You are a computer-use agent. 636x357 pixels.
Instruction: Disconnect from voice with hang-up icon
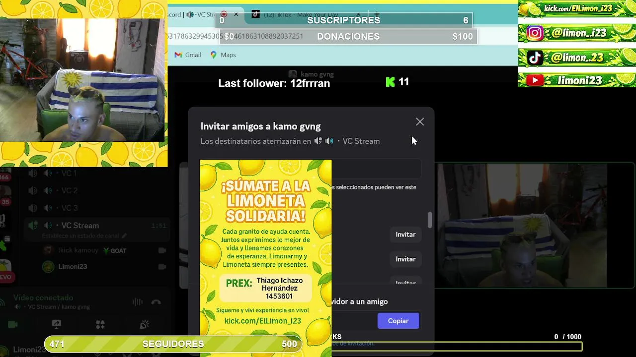pyautogui.click(x=156, y=302)
